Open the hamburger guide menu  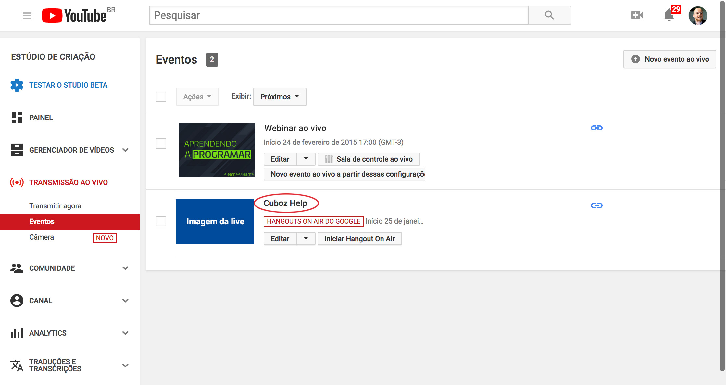pyautogui.click(x=27, y=15)
